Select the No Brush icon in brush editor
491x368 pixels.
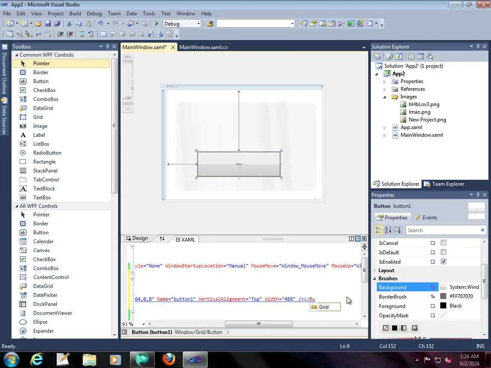pos(386,328)
